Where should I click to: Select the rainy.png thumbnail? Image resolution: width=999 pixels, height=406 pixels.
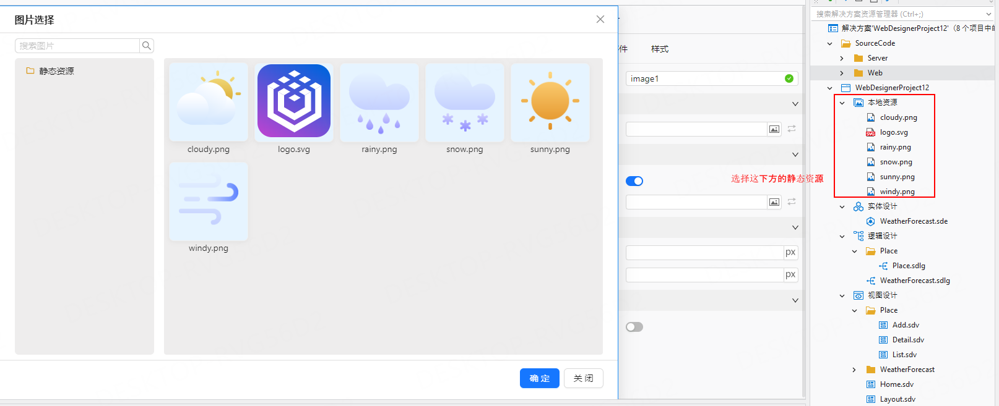pyautogui.click(x=379, y=102)
